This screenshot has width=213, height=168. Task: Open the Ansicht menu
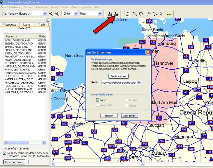[x=55, y=7]
